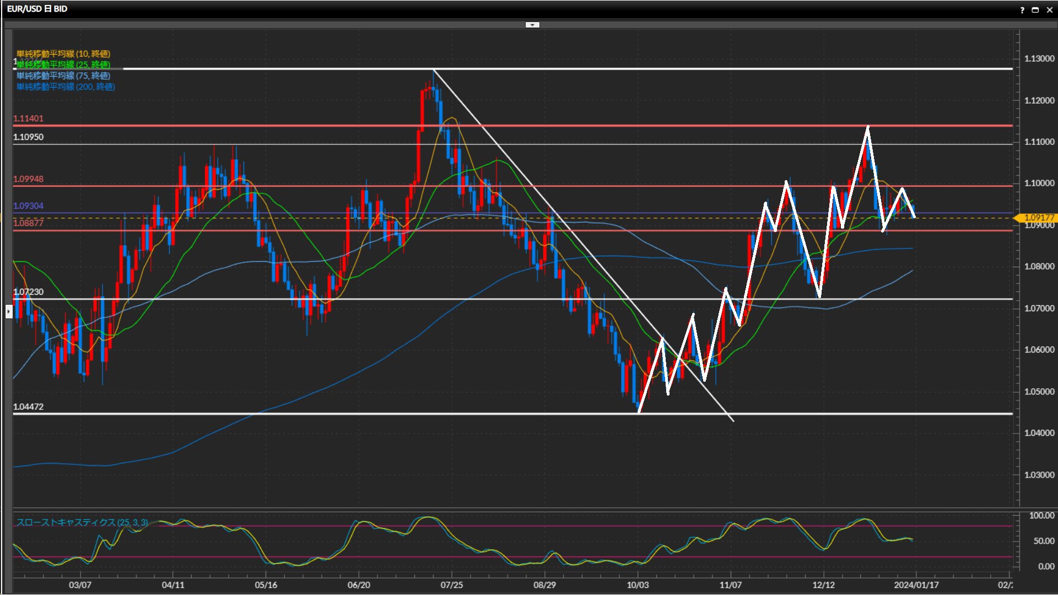
Task: Select the 1.10950 horizontal line label
Action: coord(28,137)
